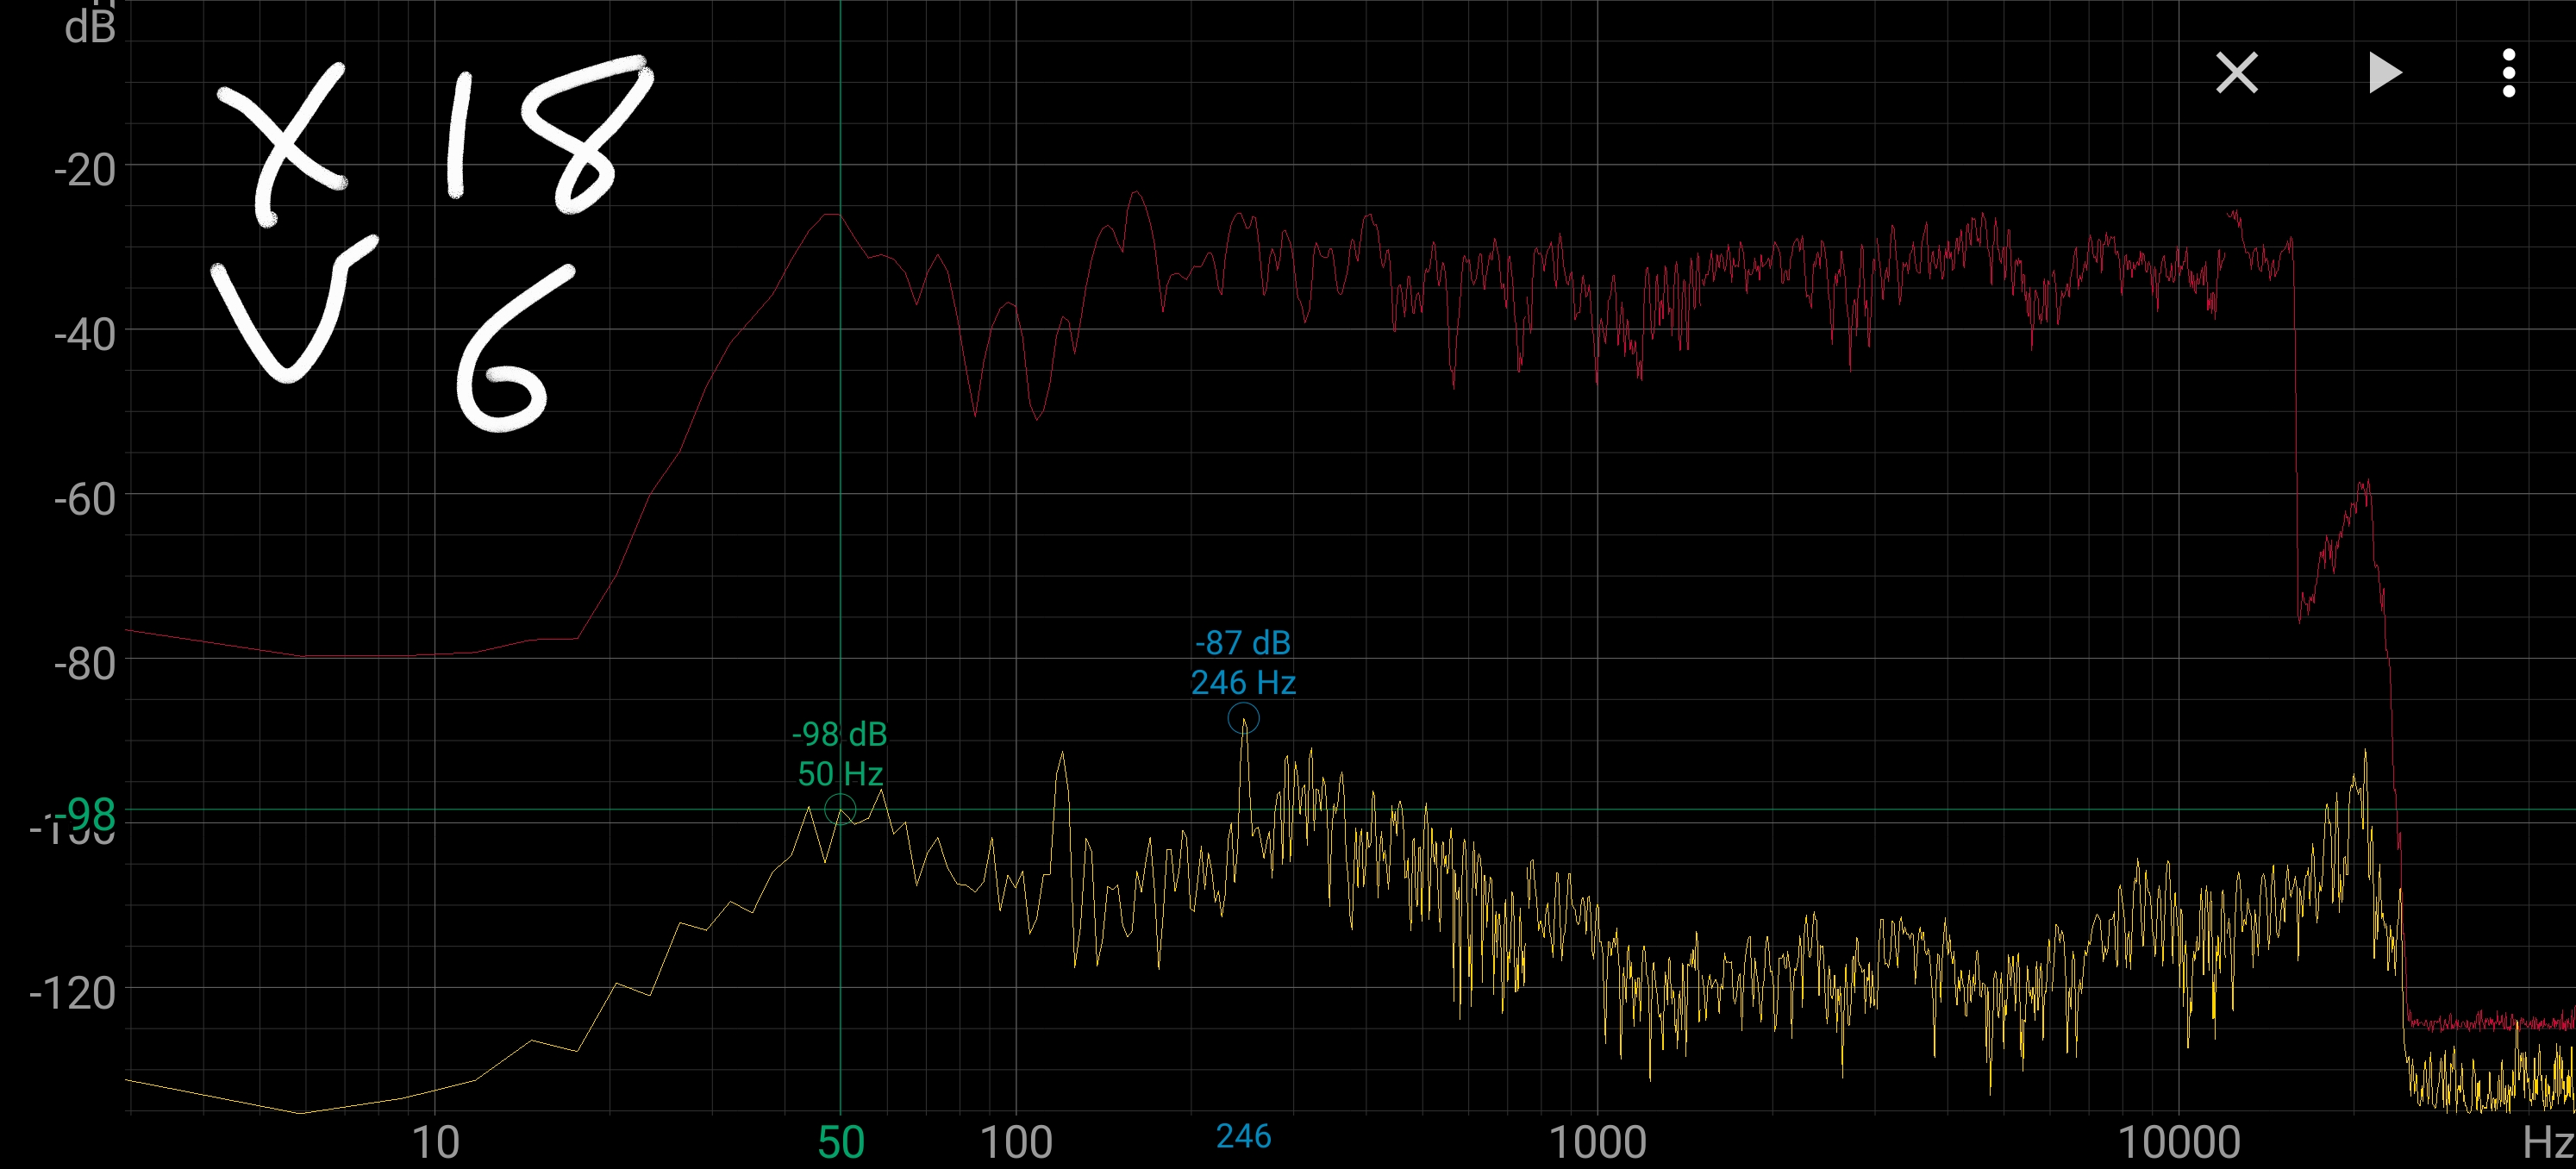Select the blue -87 dB 246 Hz label
The image size is (2576, 1169).
pyautogui.click(x=1243, y=662)
